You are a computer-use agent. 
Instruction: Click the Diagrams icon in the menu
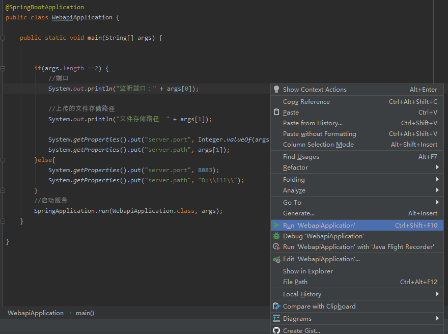point(276,318)
